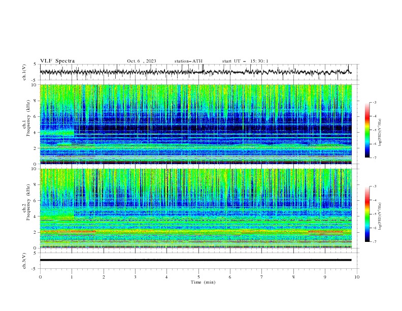Click the '8' tick on time axis
Screen dimensions: 402x311
293,277
